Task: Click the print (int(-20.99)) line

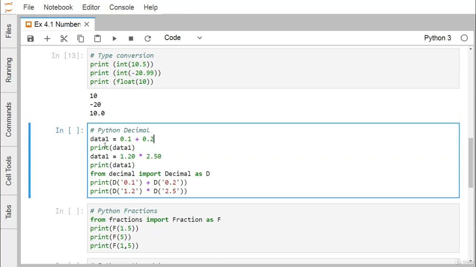Action: [x=125, y=73]
